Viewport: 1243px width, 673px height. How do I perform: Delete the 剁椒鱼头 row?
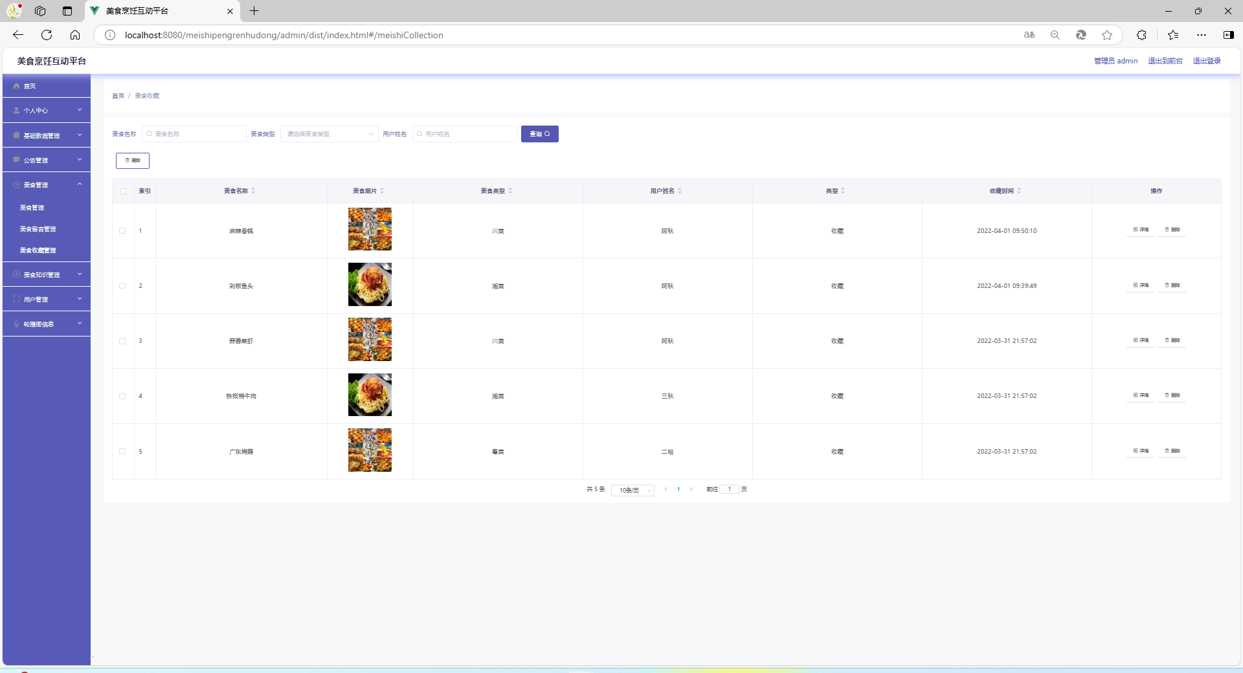(x=1172, y=285)
